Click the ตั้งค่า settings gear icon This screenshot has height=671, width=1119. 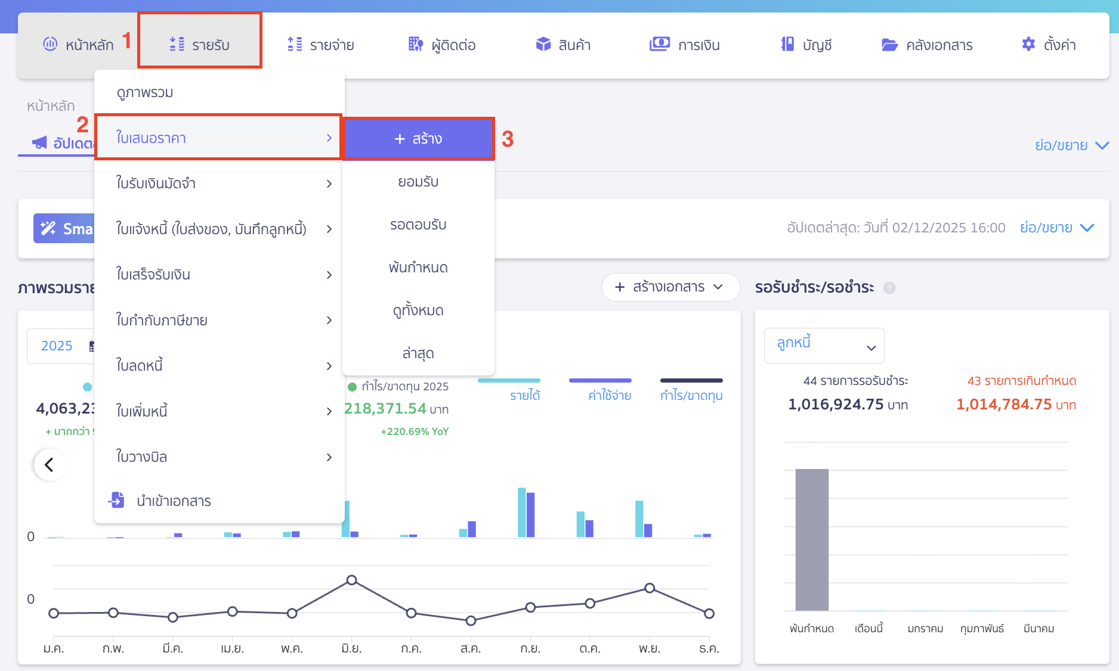click(x=1028, y=45)
